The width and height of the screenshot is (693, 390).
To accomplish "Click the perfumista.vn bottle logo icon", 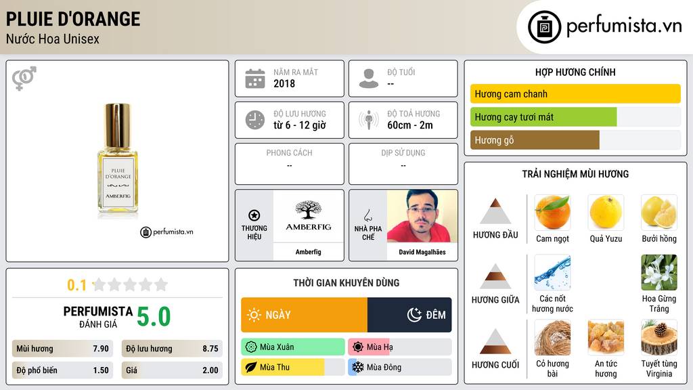I will [x=544, y=27].
